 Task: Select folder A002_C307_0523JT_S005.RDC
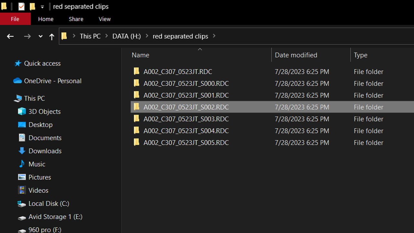[186, 143]
